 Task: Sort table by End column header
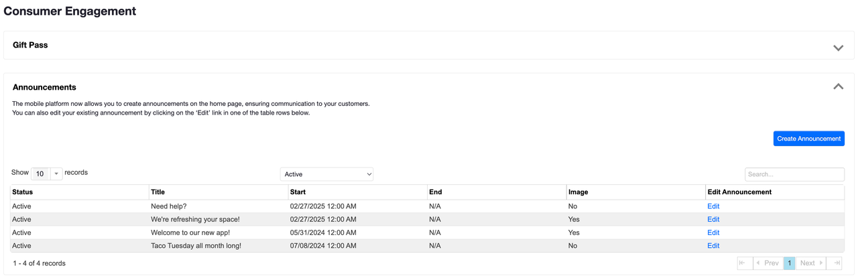[497, 192]
